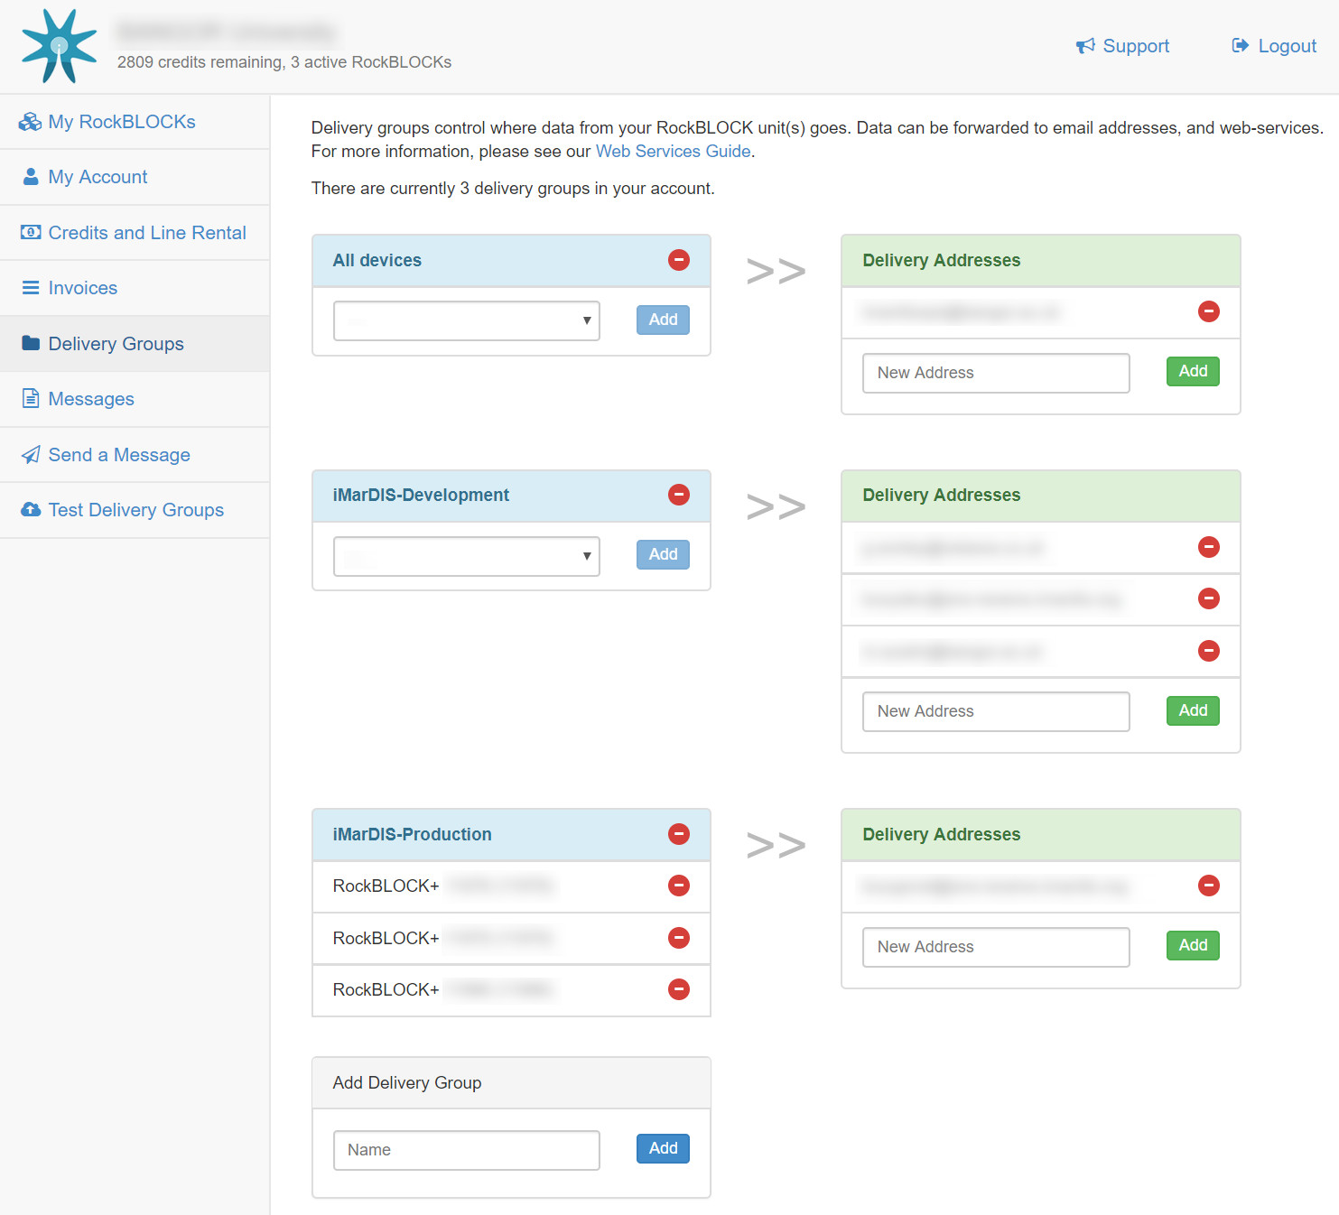Add address for iMarDIS-Development group
The height and width of the screenshot is (1215, 1339).
click(1193, 710)
